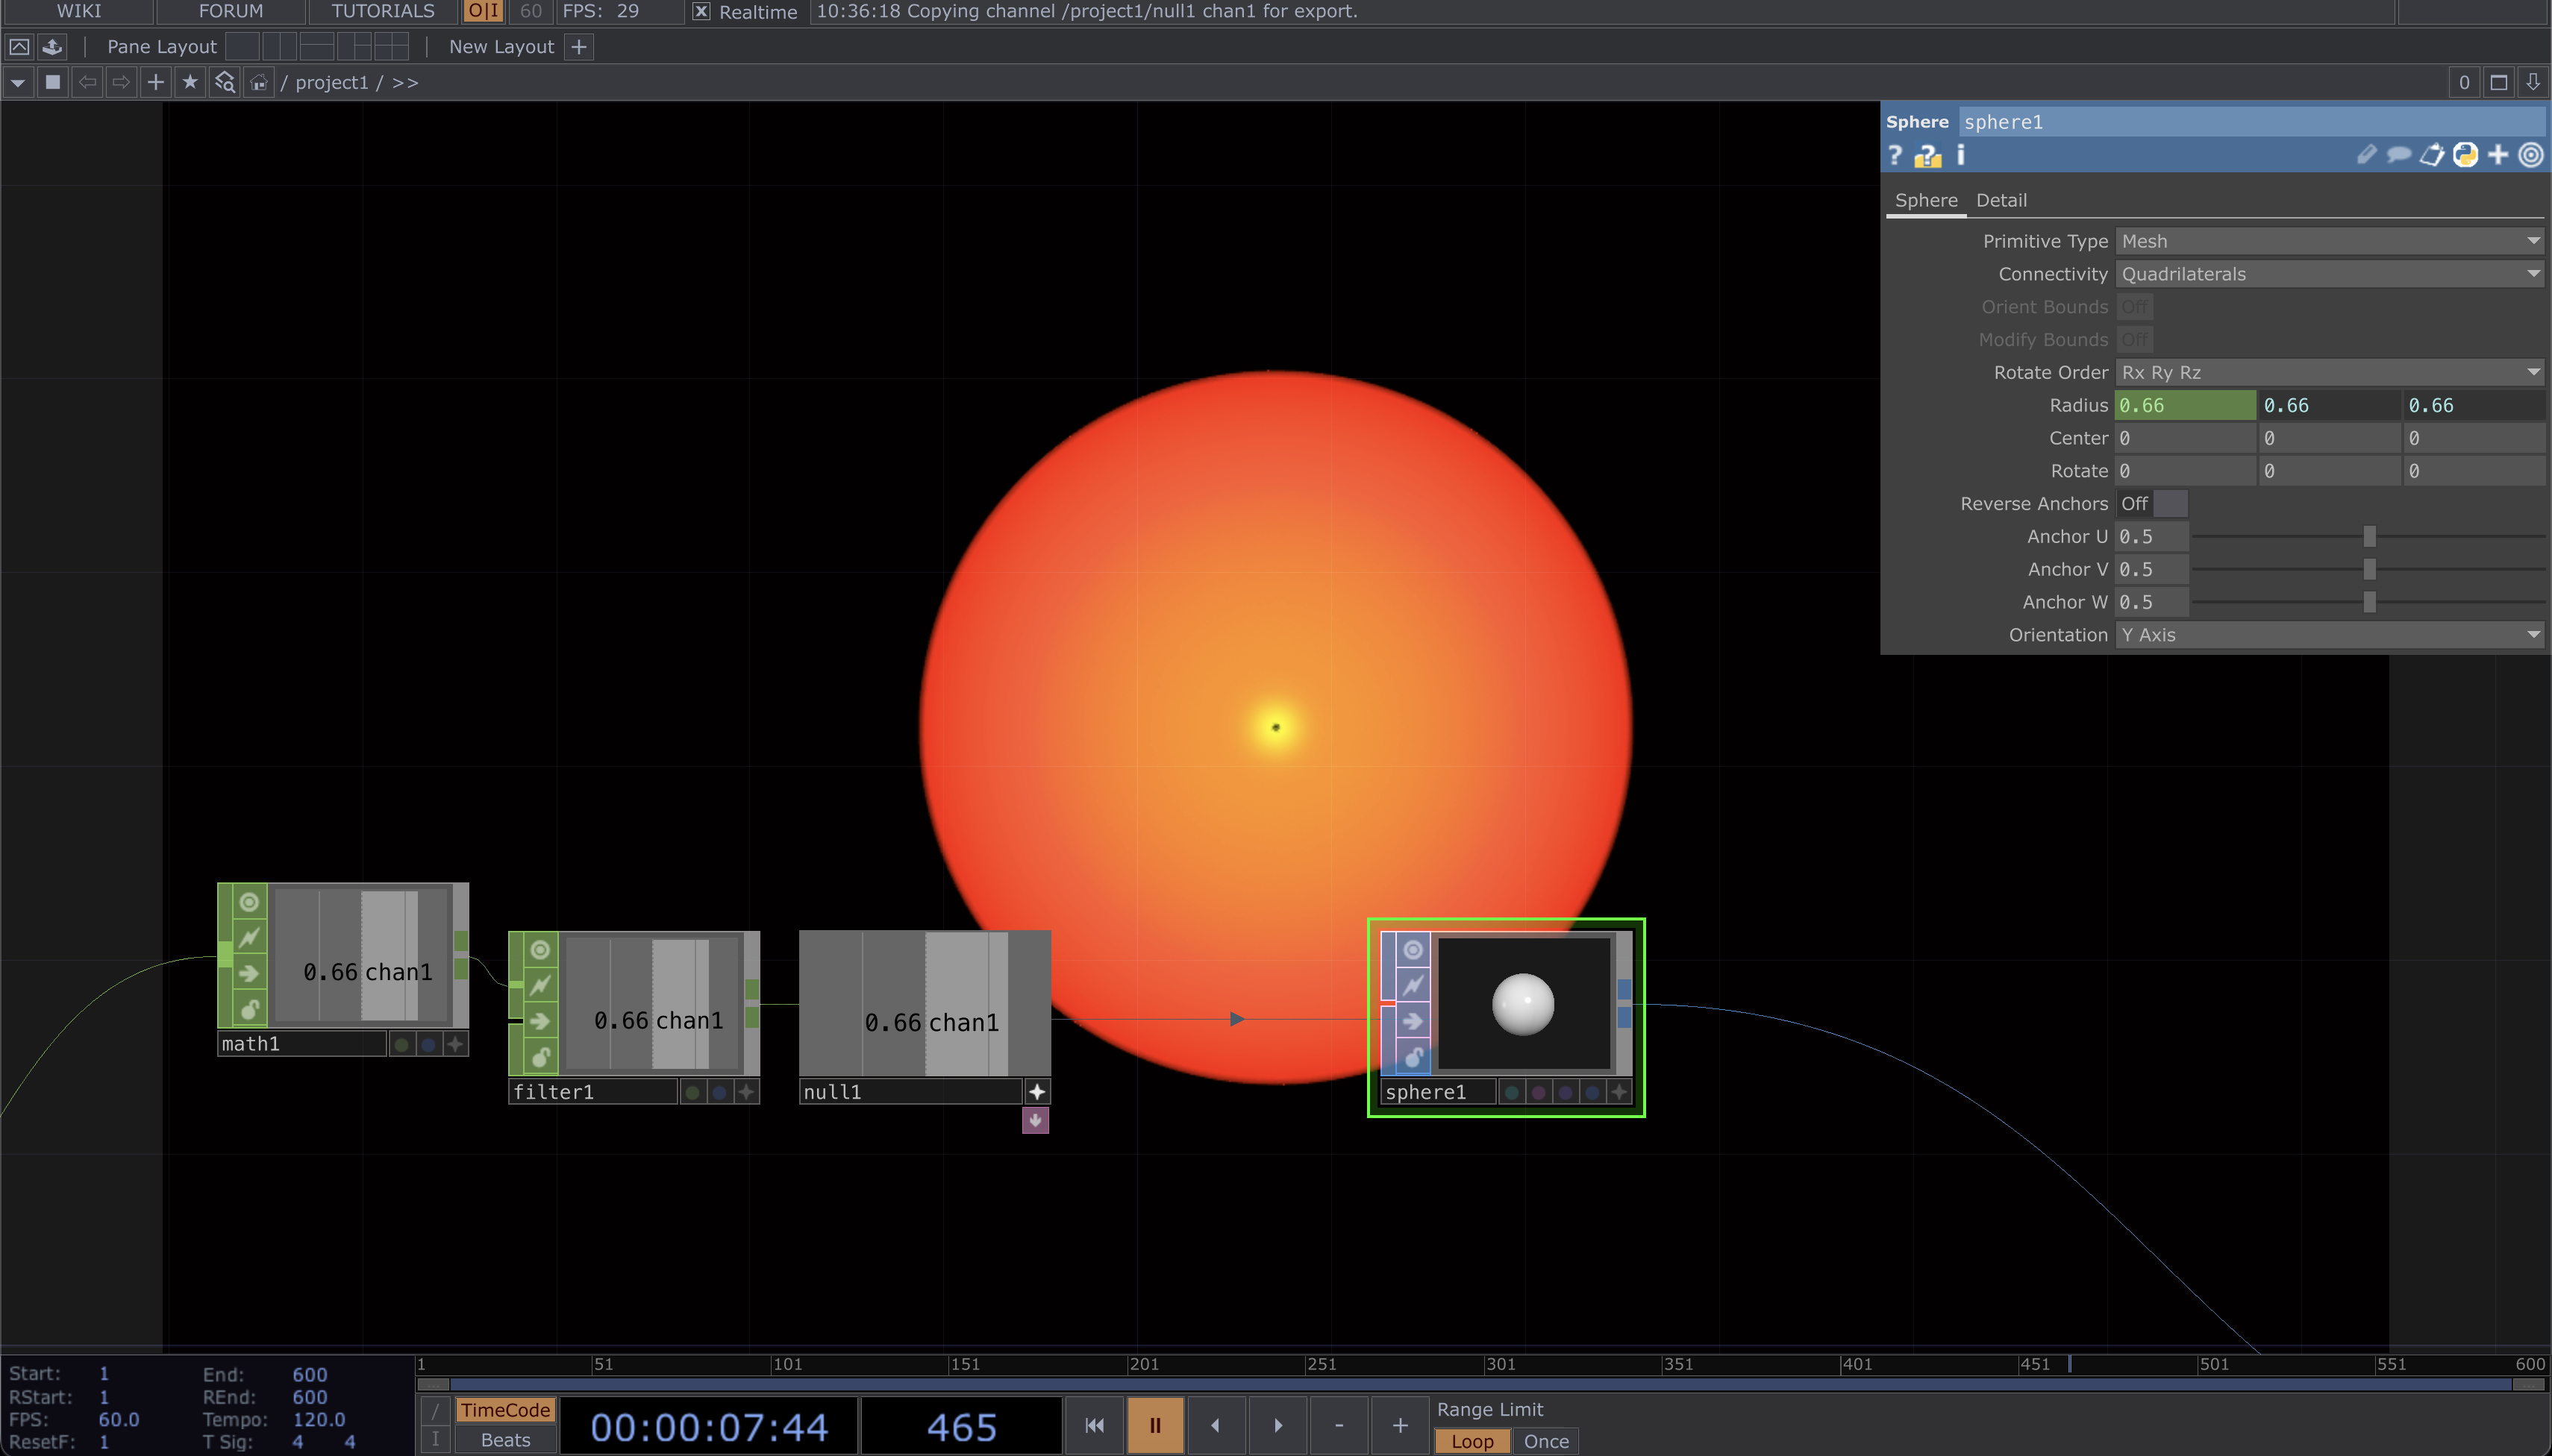Screen dimensions: 2552x1456
Task: Click the Anchor U slider handle
Action: (2369, 537)
